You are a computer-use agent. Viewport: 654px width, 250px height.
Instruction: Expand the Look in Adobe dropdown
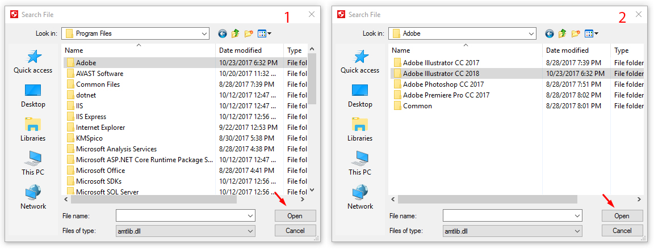(x=531, y=33)
